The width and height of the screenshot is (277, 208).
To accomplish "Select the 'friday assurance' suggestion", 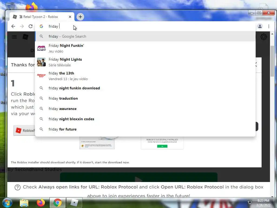I will (145, 109).
